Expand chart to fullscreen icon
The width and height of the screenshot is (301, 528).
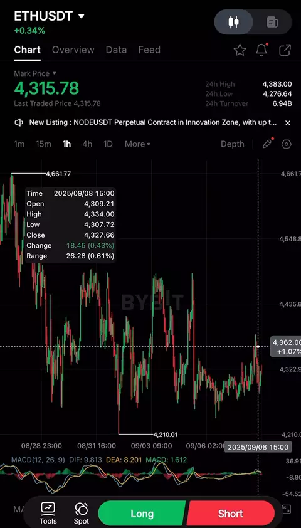[x=286, y=509]
